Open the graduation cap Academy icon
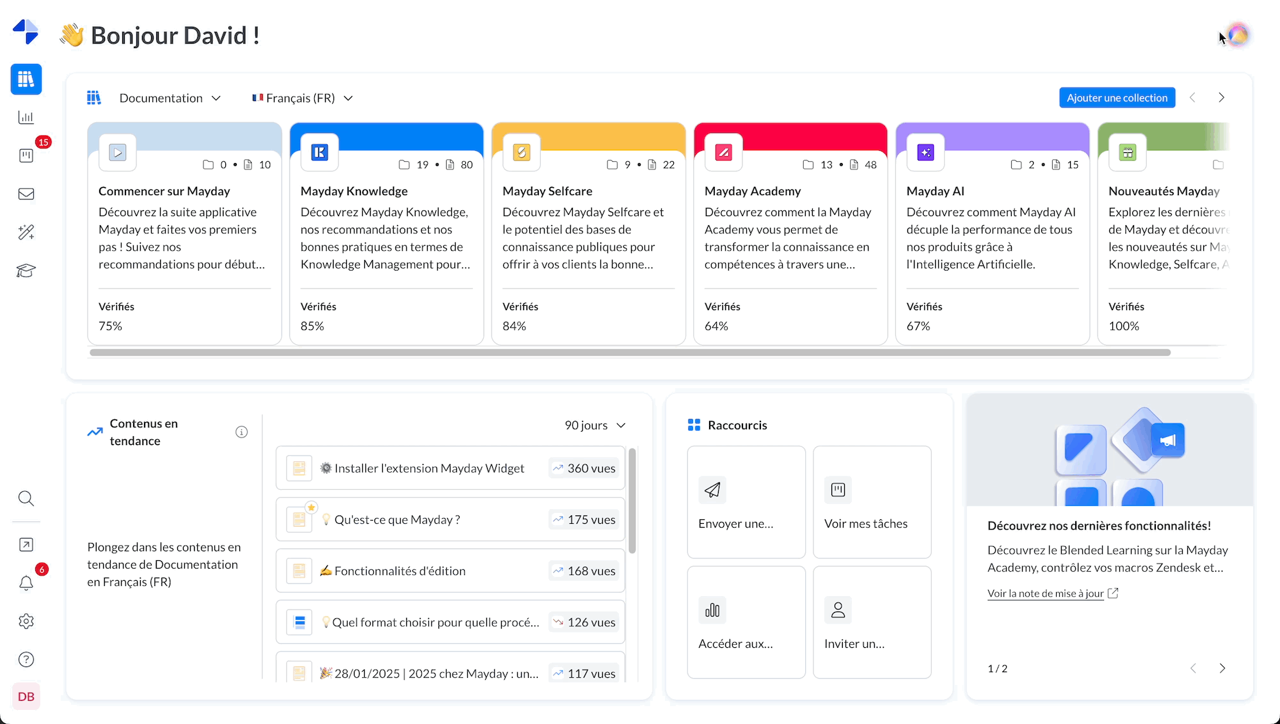 [26, 271]
